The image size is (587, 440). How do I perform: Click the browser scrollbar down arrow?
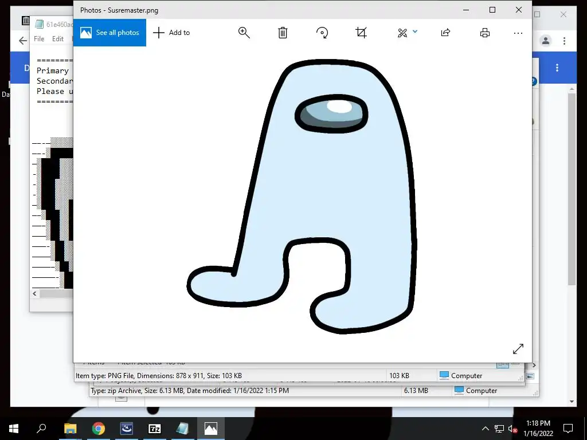tap(572, 402)
